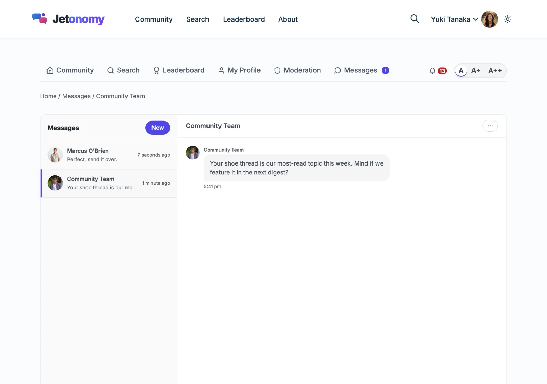Expand the Yuki Tanaka user dropdown
The height and width of the screenshot is (384, 547).
[x=454, y=19]
